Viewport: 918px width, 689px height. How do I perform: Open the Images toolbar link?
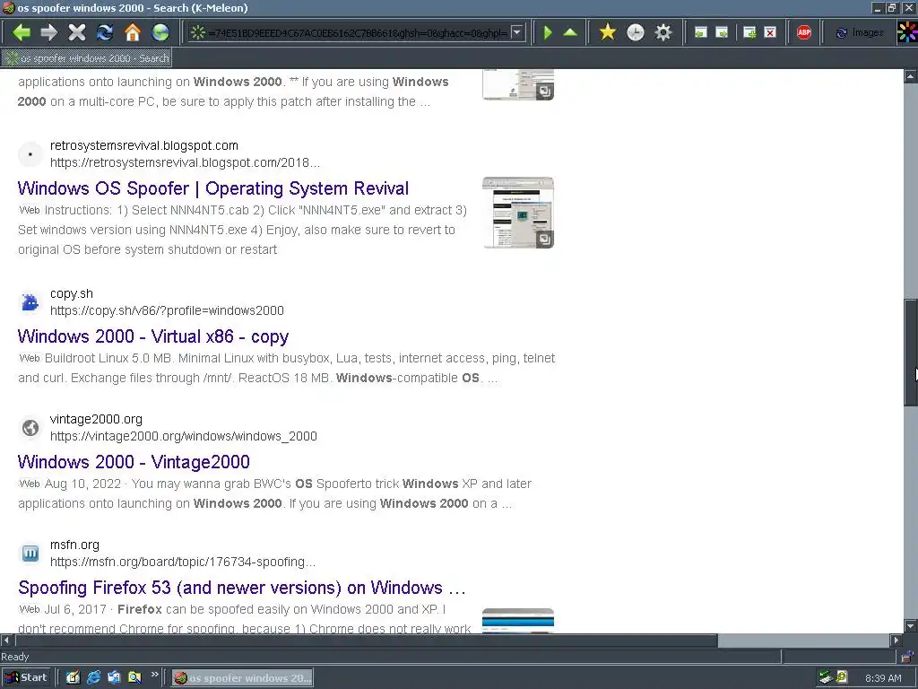click(860, 33)
